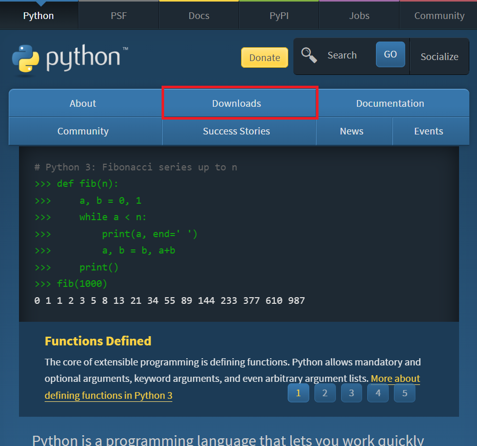477x446 pixels.
Task: Click 'Python is a programming language' tagline text
Action: point(228,440)
